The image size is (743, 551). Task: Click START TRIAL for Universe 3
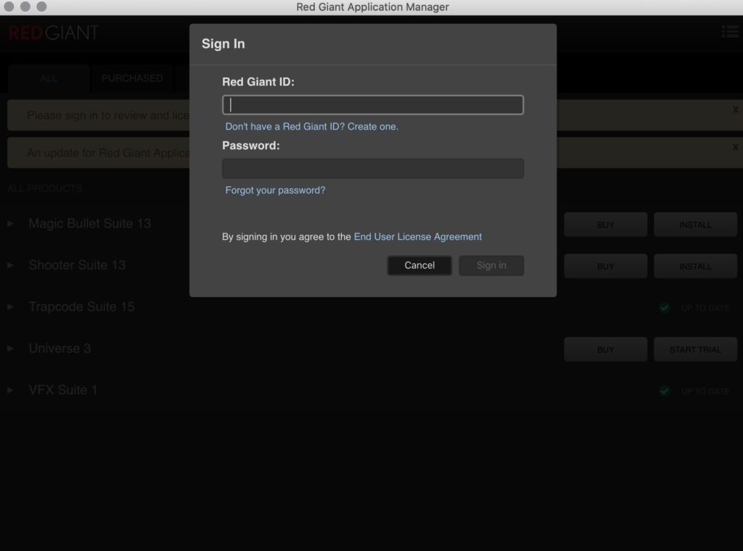(x=694, y=349)
